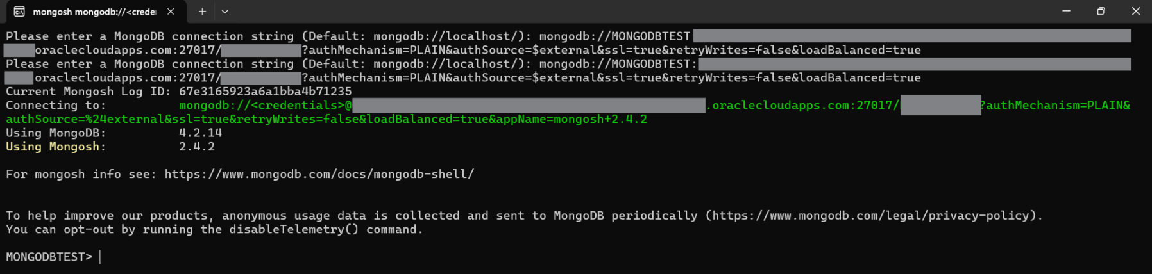Click the MongoDB version 4.2.14
Screen dimensions: 1152x274
tap(200, 133)
